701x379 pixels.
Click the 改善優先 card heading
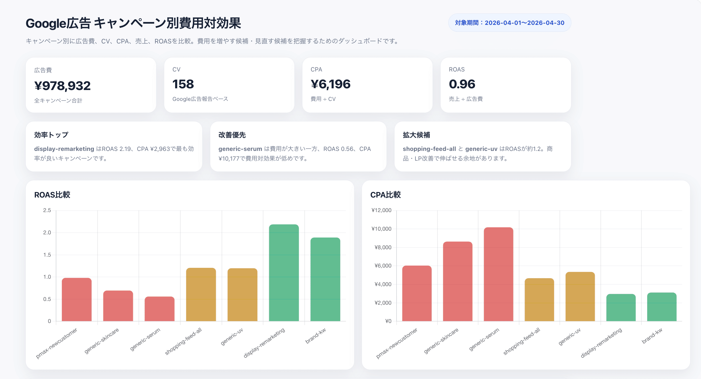pos(232,135)
